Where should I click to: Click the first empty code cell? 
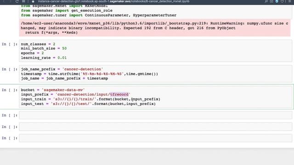click(155, 115)
